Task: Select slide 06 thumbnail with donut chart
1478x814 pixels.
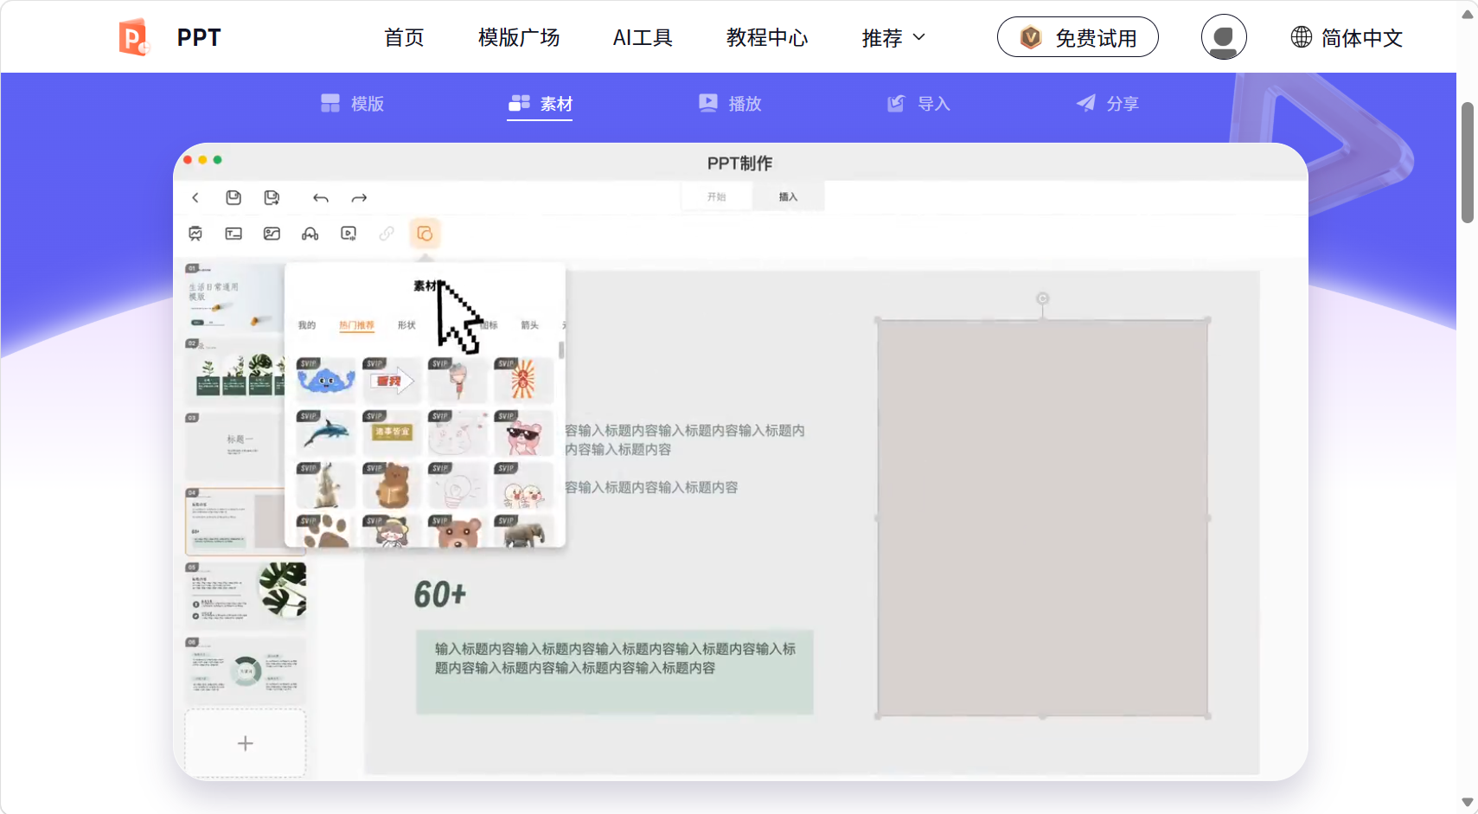Action: [x=246, y=670]
